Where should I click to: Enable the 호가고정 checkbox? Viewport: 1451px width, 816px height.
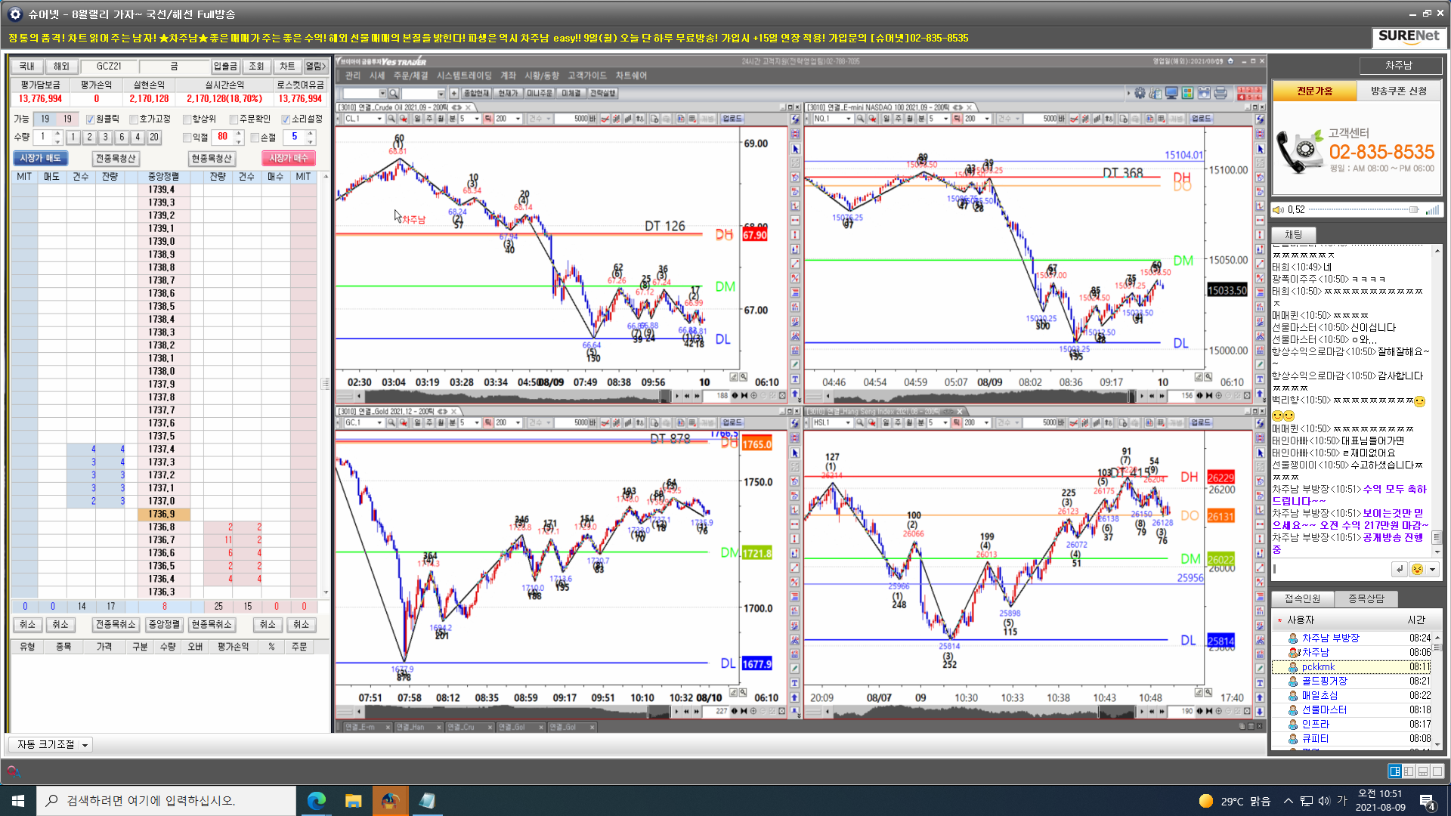point(134,119)
